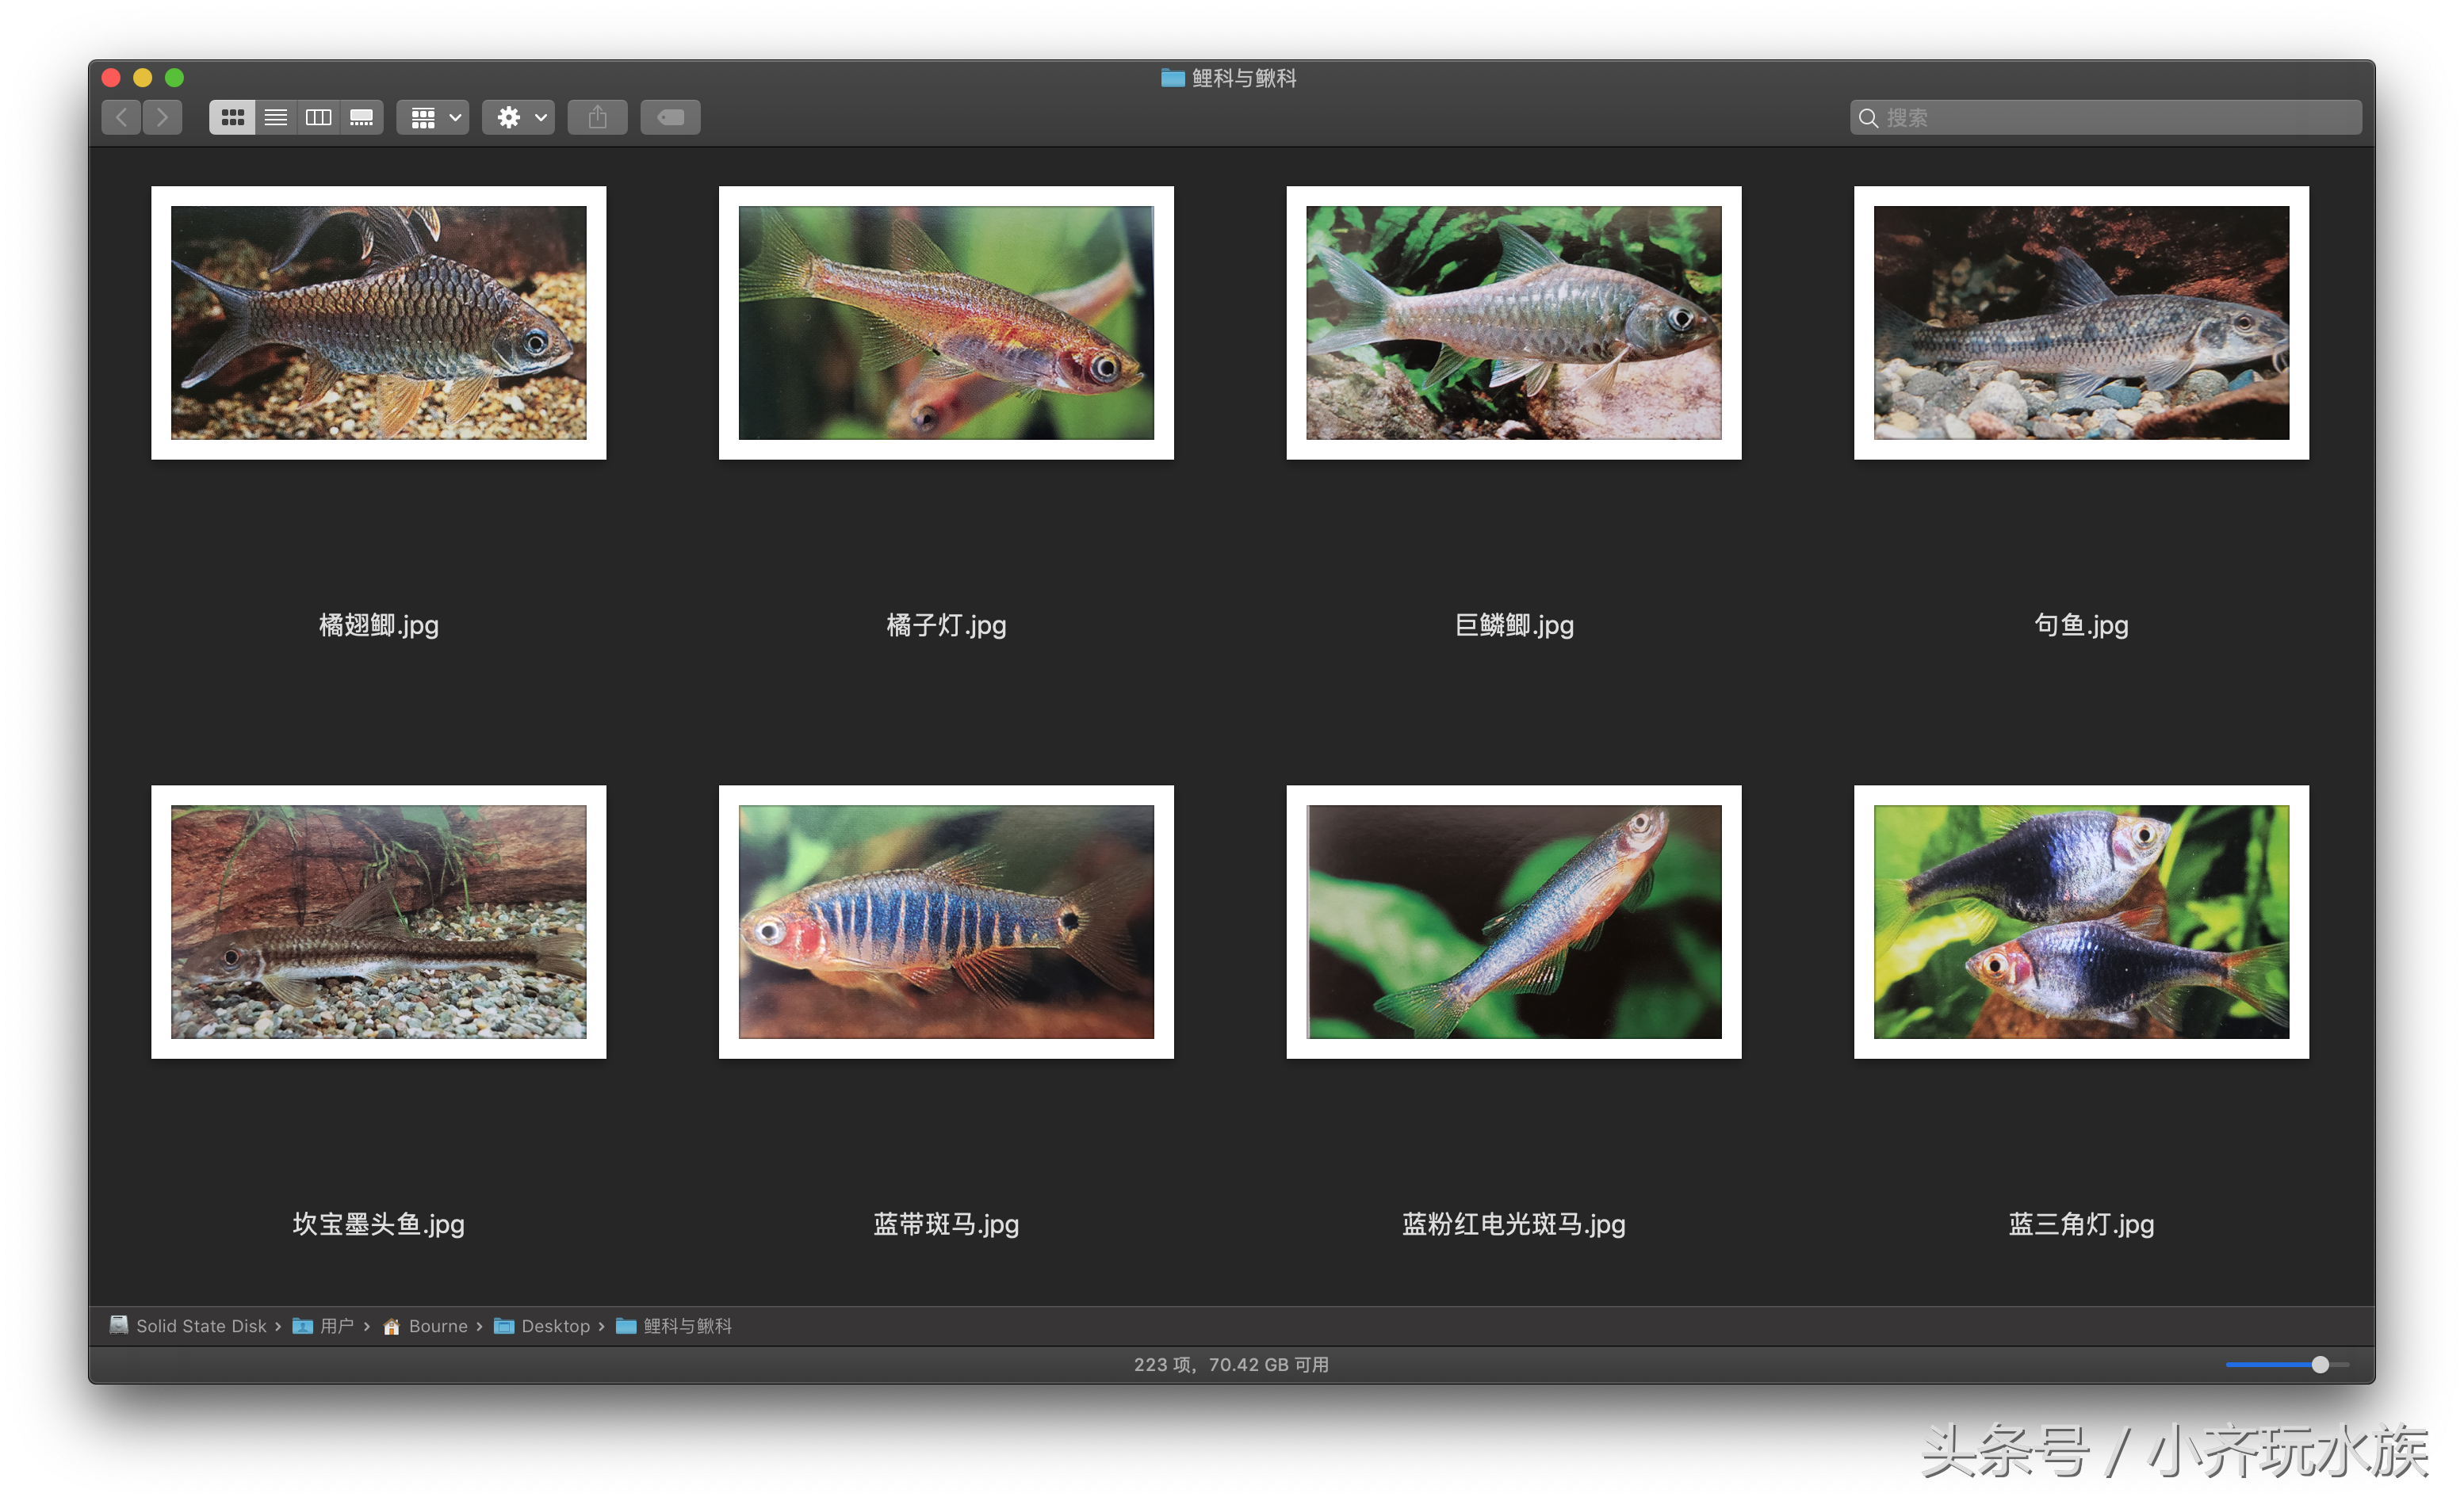This screenshot has height=1501, width=2464.
Task: Click the file name 蓝三角灯.jpg
Action: click(2081, 1224)
